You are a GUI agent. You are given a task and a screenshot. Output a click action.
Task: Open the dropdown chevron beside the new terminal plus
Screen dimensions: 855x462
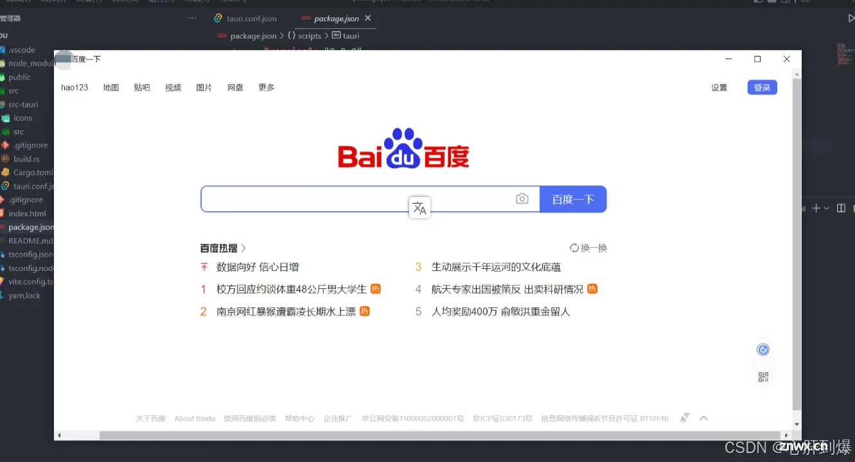827,208
